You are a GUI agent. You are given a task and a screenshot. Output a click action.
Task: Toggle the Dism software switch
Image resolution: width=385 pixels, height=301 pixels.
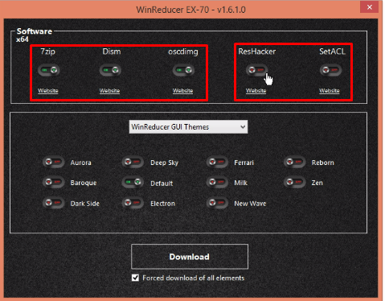(x=110, y=70)
